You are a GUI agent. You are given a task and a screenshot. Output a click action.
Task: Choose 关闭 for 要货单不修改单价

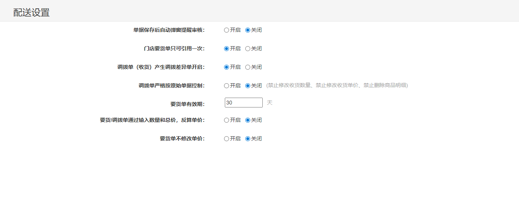point(248,139)
